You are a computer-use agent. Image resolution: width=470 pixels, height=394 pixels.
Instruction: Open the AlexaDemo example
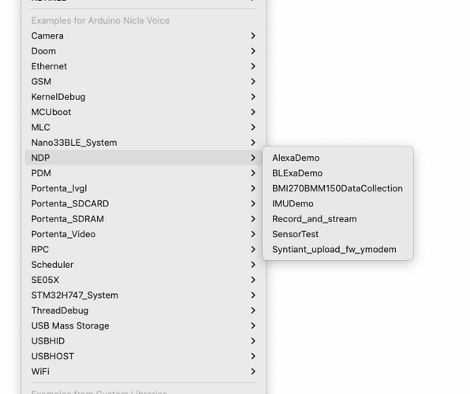[x=338, y=158]
